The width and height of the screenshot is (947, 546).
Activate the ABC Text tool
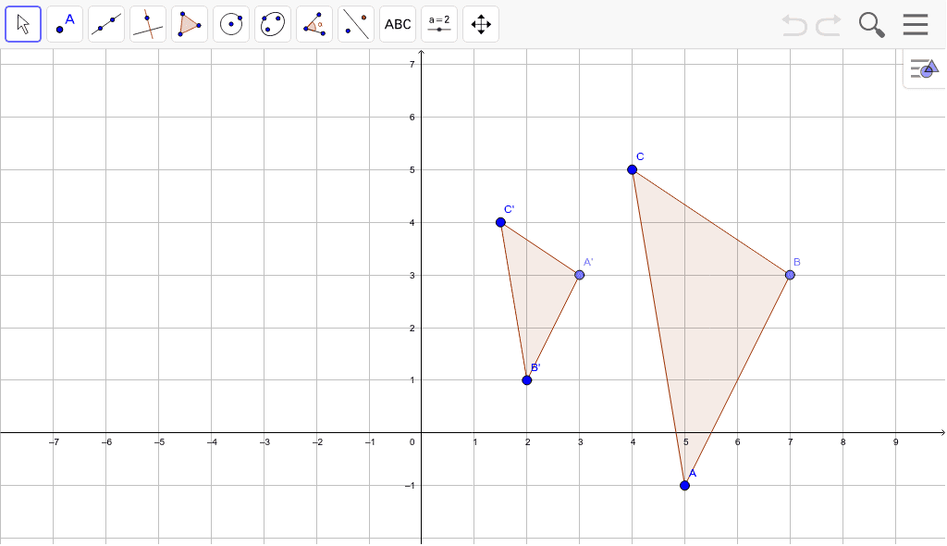point(398,24)
